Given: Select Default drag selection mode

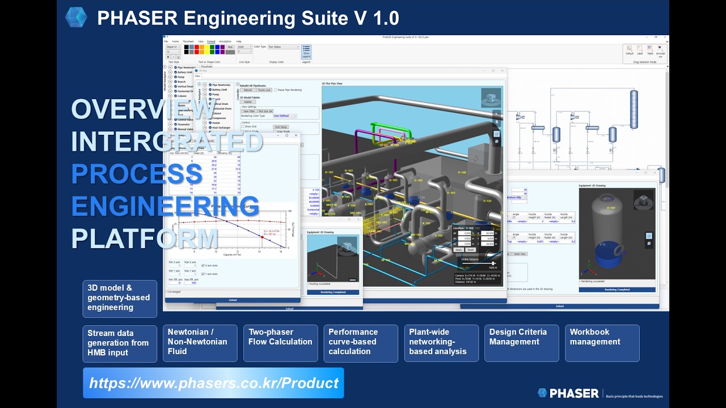Looking at the screenshot, I should pyautogui.click(x=630, y=50).
